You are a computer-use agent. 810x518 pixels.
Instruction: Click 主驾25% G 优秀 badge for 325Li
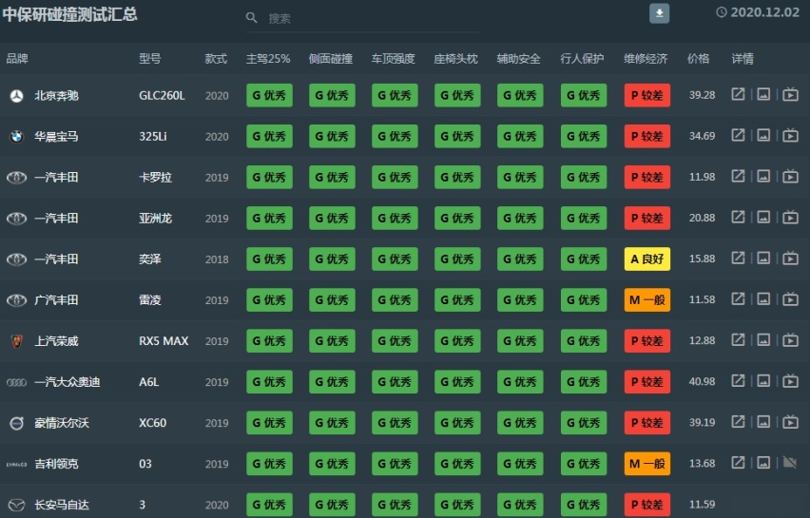[269, 136]
